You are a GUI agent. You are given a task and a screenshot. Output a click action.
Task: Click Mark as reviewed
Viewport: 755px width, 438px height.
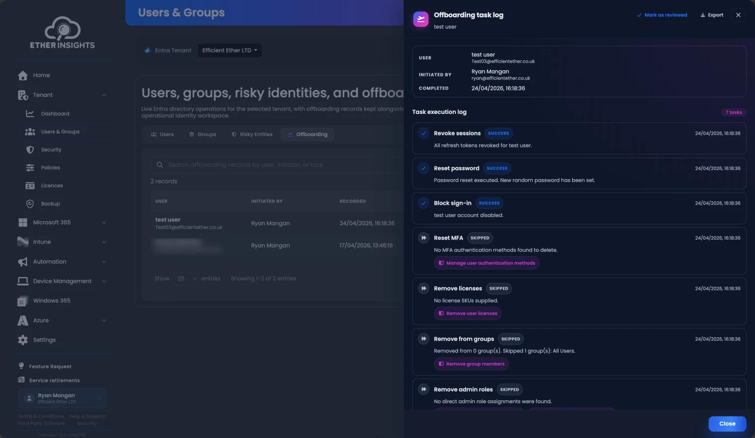point(662,15)
